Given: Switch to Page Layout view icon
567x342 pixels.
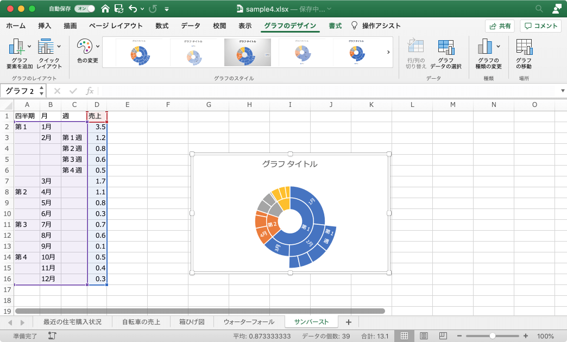Looking at the screenshot, I should point(424,336).
